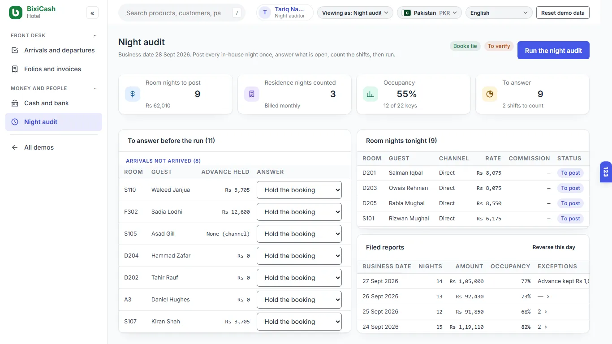The width and height of the screenshot is (612, 344).
Task: Open the answer dropdown for Tahir Rauf
Action: click(299, 278)
